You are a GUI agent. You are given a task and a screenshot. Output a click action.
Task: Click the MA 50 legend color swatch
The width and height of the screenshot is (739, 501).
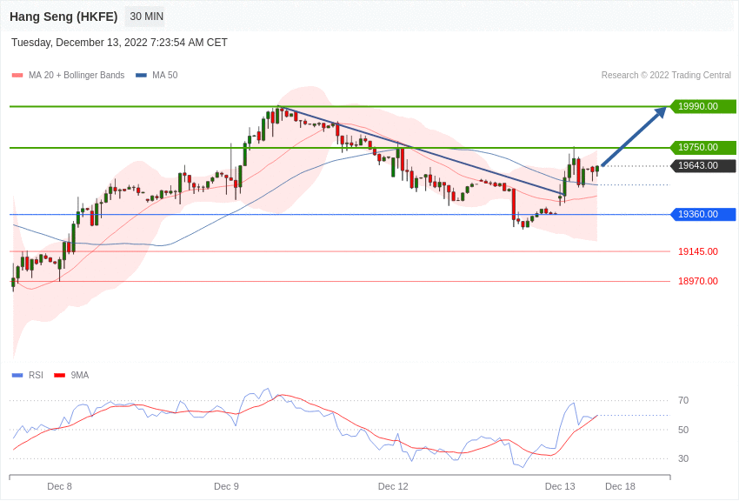click(141, 76)
